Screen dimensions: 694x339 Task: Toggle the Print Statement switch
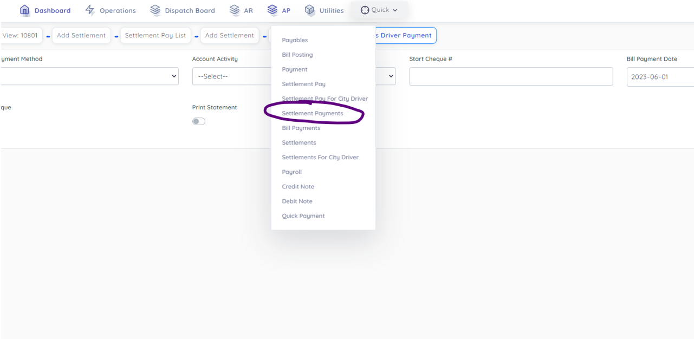click(x=199, y=121)
